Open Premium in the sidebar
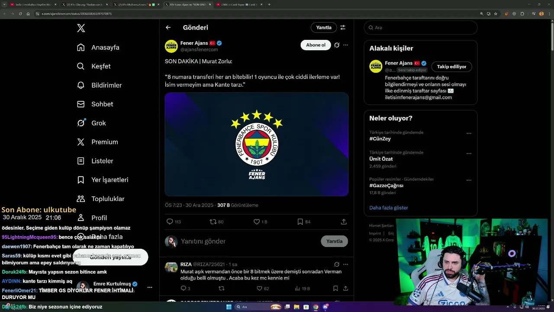Viewport: 554px width, 312px height. click(x=97, y=142)
